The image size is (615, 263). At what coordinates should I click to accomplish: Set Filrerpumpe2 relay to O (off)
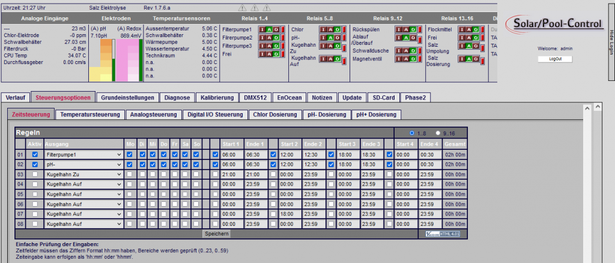pos(276,38)
